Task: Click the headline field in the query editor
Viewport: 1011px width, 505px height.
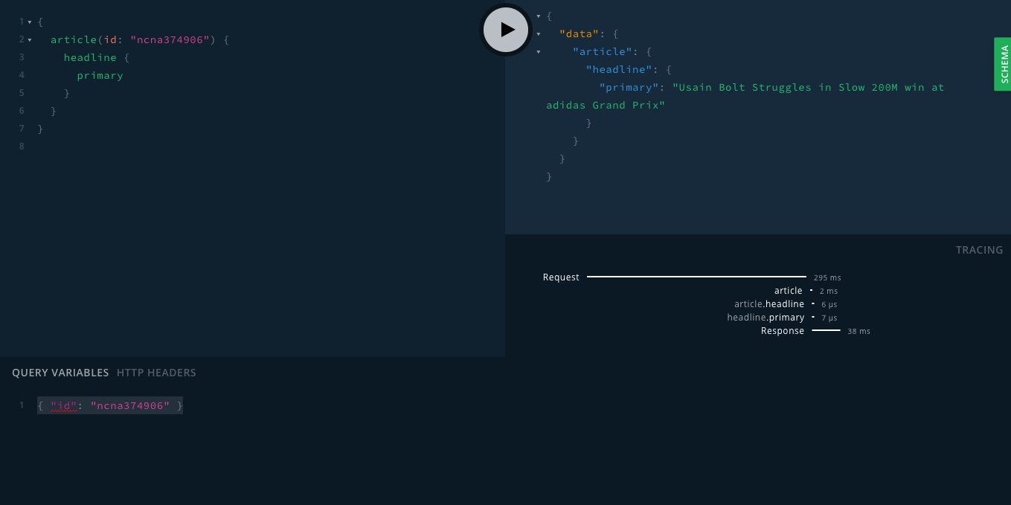Action: tap(90, 57)
